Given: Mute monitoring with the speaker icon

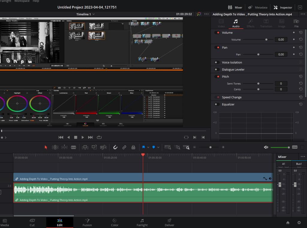Looking at the screenshot, I should click(266, 147).
